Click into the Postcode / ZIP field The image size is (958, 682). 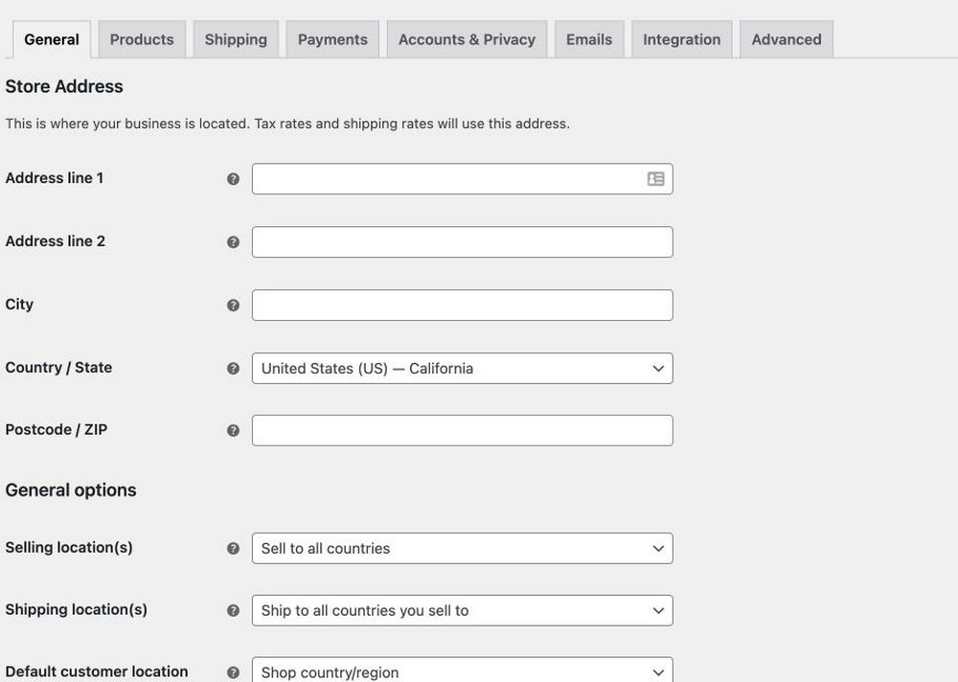pos(463,430)
